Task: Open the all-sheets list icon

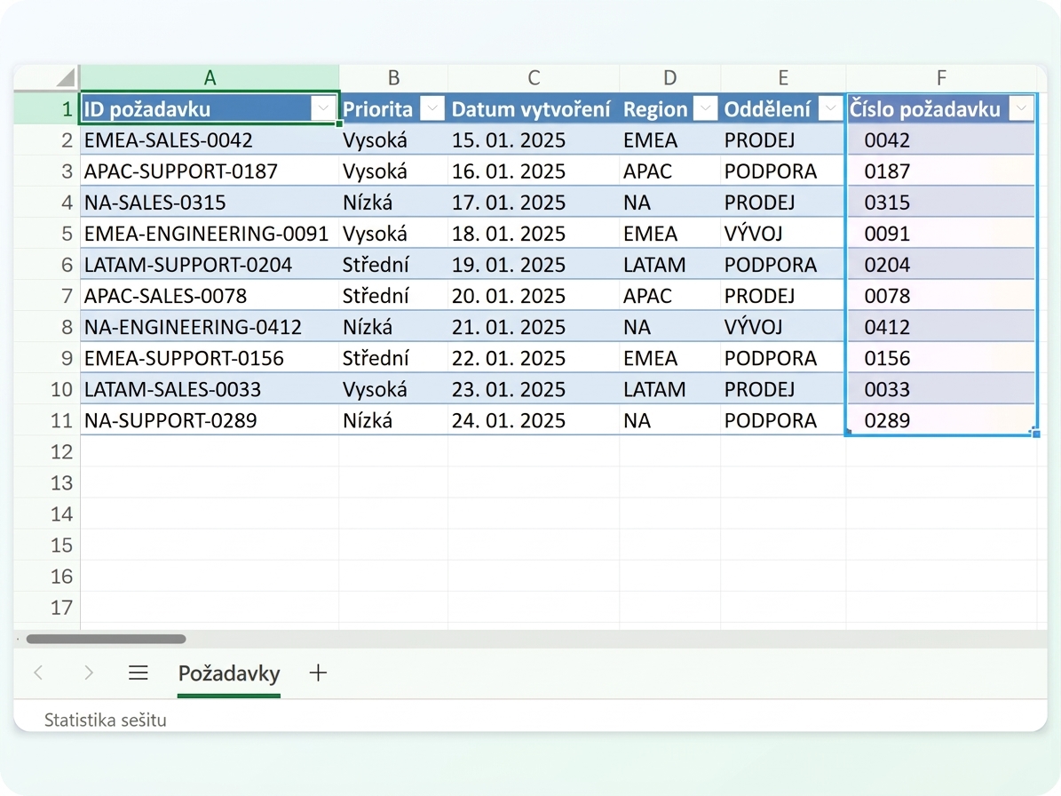Action: tap(138, 673)
